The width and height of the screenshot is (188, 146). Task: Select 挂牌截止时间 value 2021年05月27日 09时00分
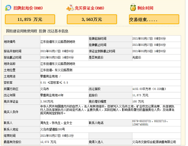coord(149,45)
